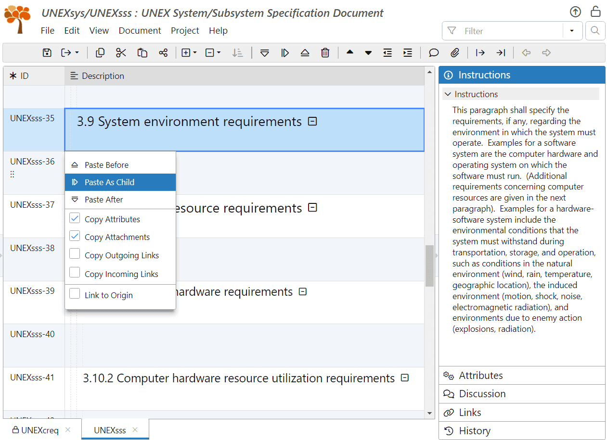Open the Edit menu
Viewport: 607px width, 440px height.
coord(72,31)
